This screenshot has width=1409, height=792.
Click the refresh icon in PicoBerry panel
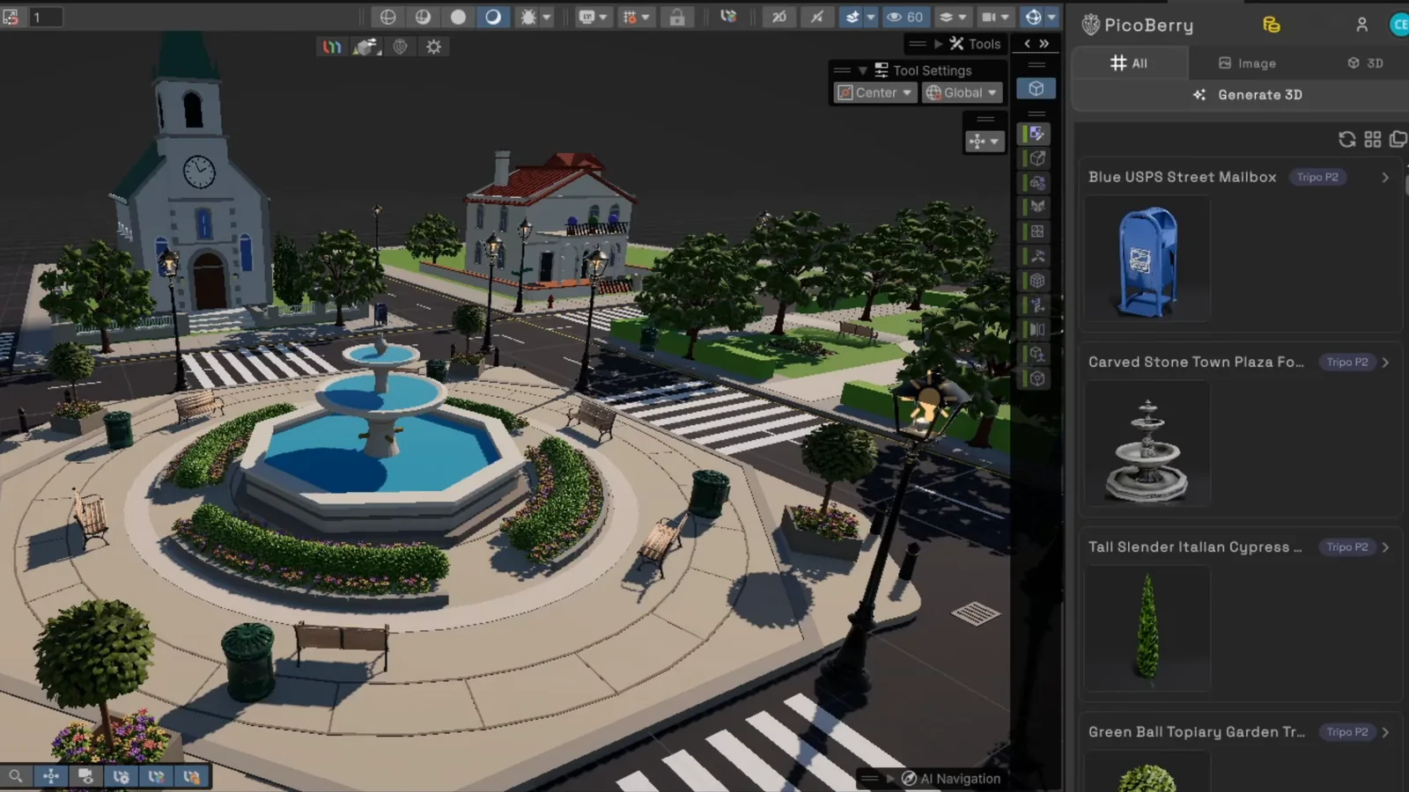click(x=1346, y=139)
